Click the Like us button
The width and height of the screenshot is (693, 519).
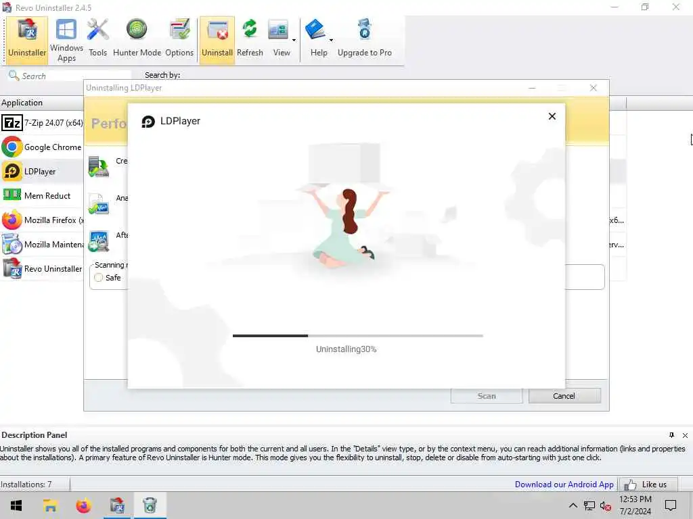click(x=648, y=485)
